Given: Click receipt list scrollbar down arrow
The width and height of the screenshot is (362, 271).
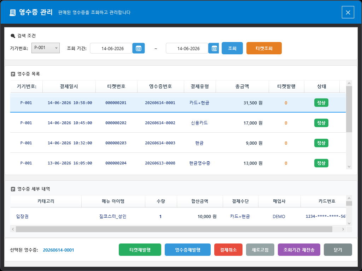Looking at the screenshot, I should point(349,167).
